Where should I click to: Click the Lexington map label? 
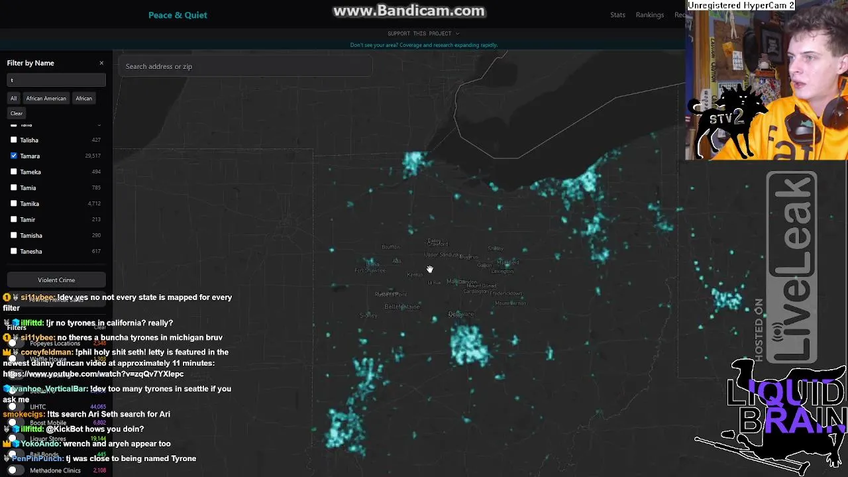pos(502,271)
